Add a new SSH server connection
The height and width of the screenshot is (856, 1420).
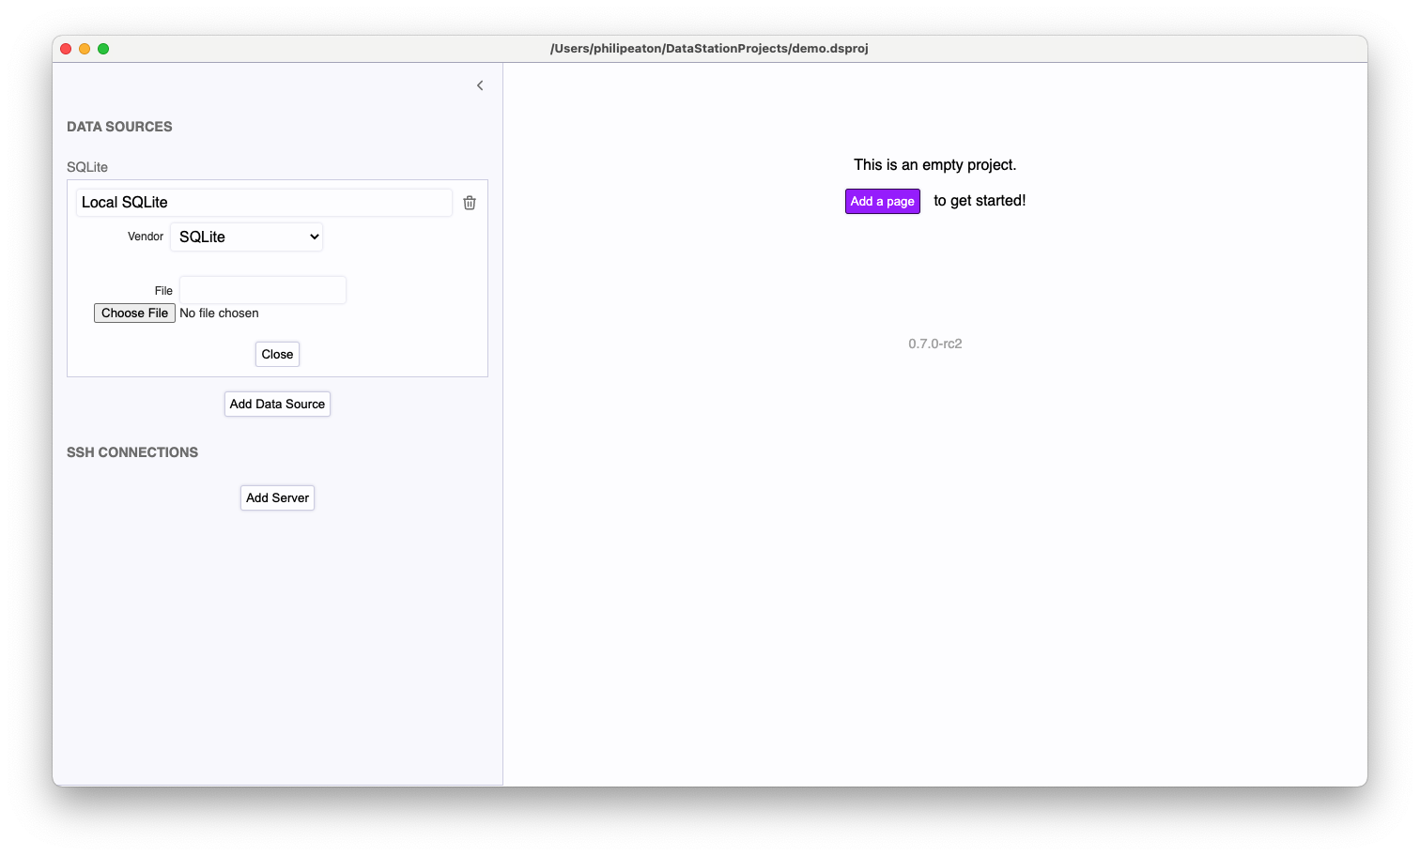pos(277,497)
